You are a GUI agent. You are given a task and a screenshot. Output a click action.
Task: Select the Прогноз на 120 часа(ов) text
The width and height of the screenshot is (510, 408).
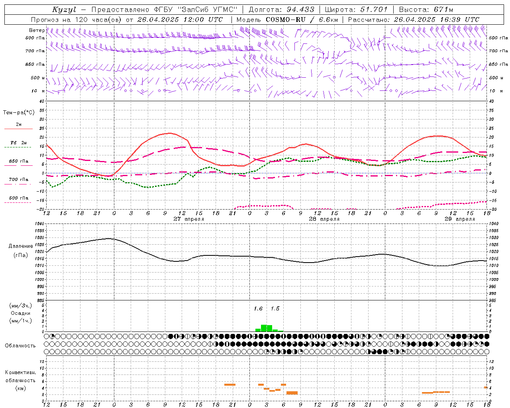[x=76, y=20]
